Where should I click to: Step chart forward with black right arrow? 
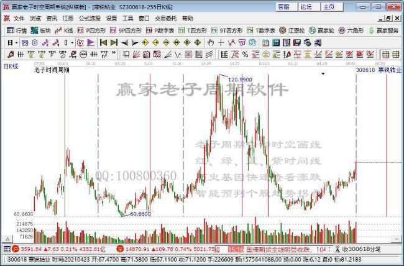[135, 42]
